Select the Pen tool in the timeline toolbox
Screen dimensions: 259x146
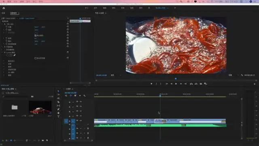tap(58, 109)
